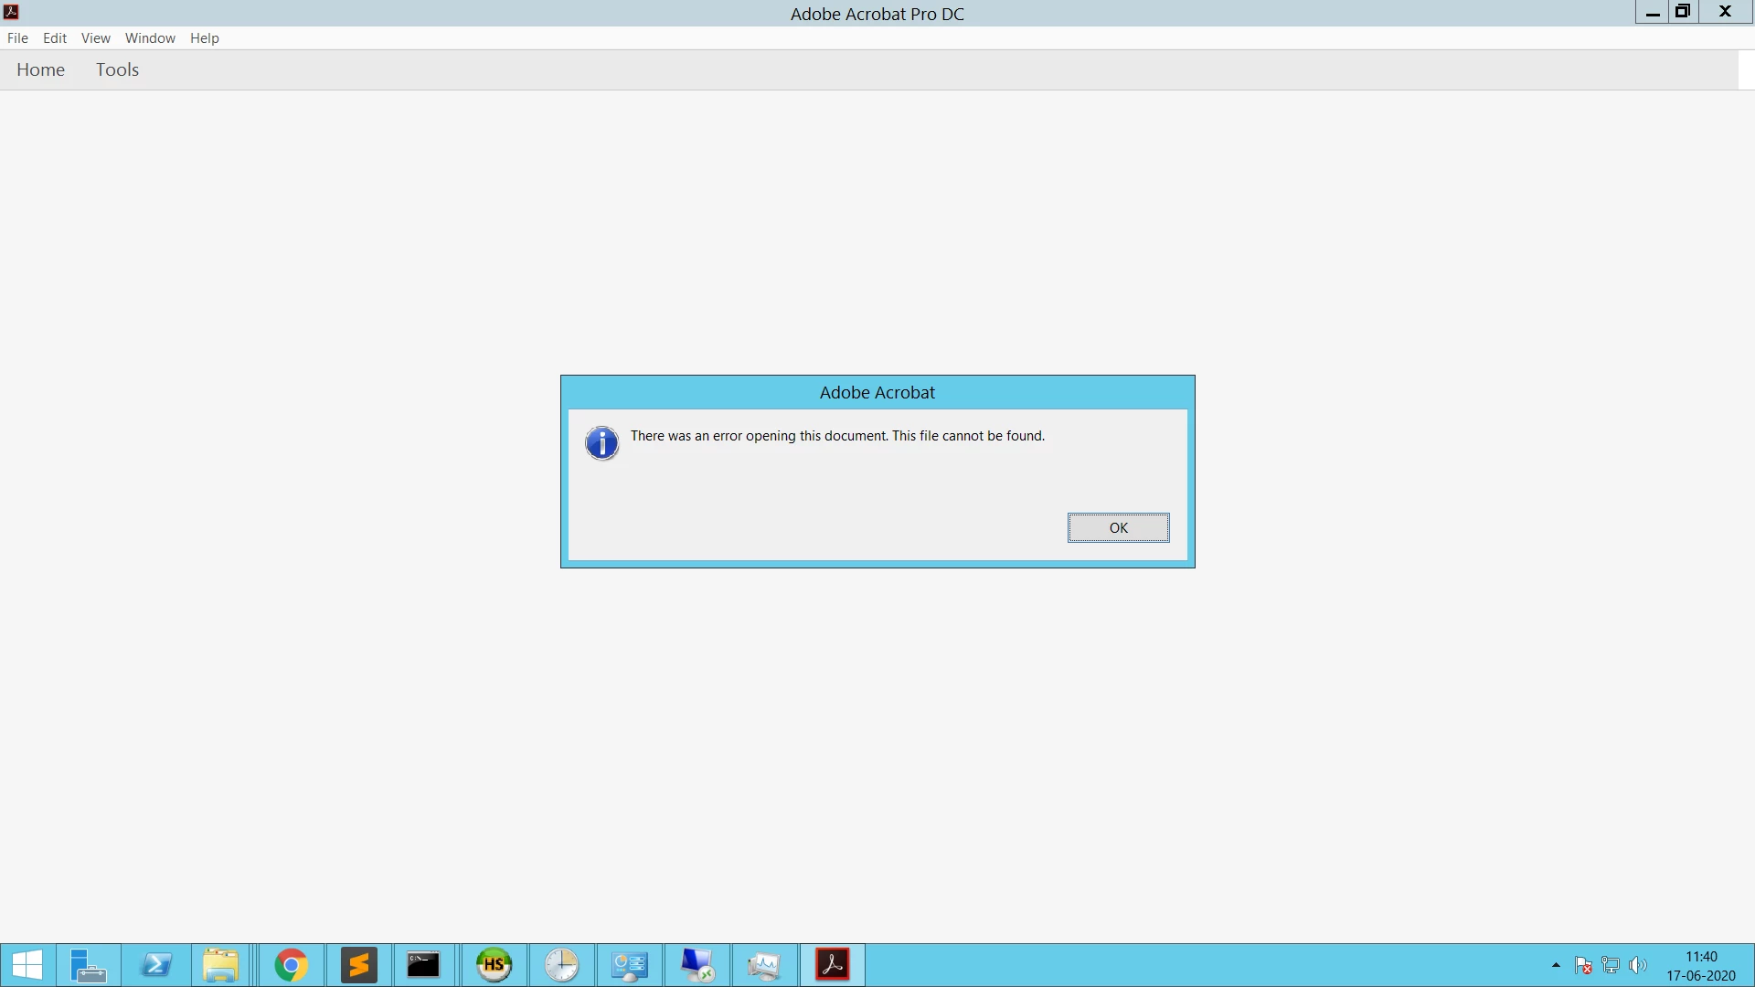Click OK to dismiss the error dialog

coord(1118,527)
